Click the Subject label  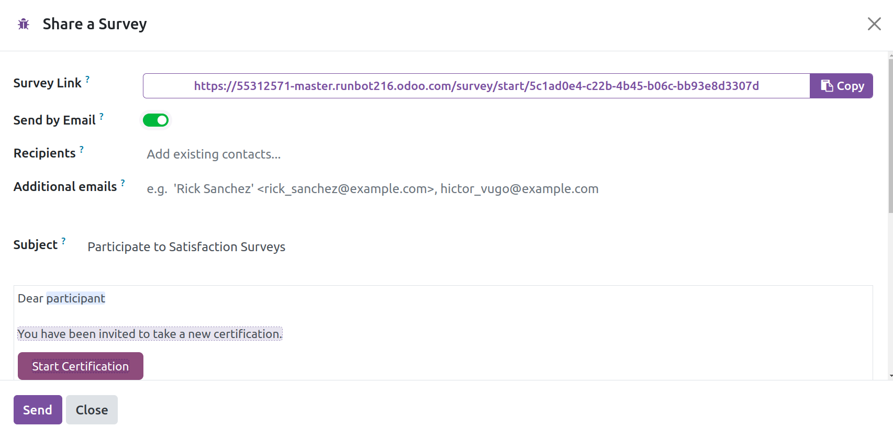tap(35, 245)
